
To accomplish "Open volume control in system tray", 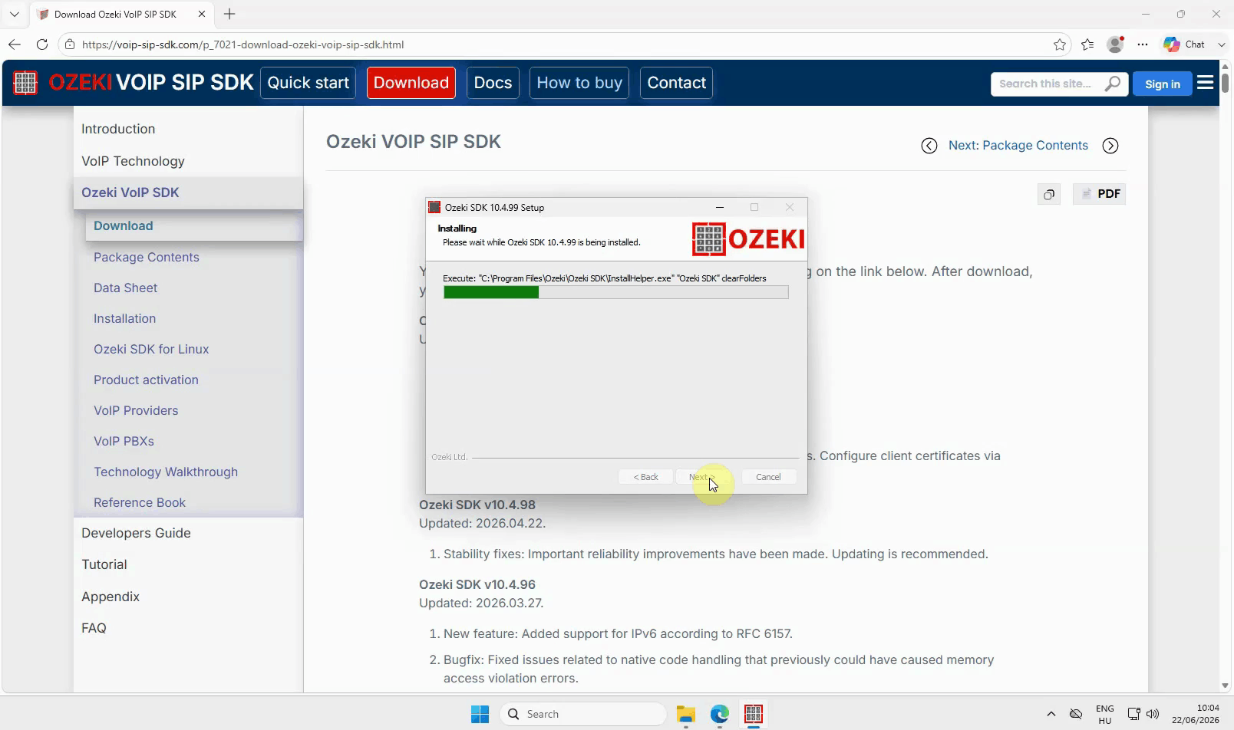I will 1153,714.
